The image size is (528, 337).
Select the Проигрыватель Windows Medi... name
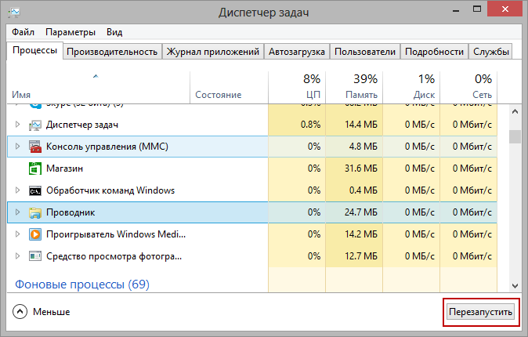coord(116,234)
